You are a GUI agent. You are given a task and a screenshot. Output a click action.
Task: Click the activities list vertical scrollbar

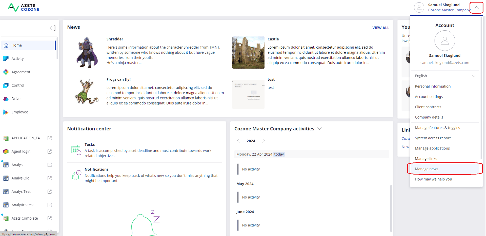click(x=391, y=208)
